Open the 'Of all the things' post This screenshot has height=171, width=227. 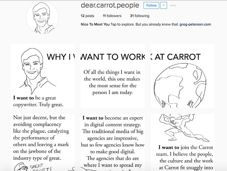point(112,82)
